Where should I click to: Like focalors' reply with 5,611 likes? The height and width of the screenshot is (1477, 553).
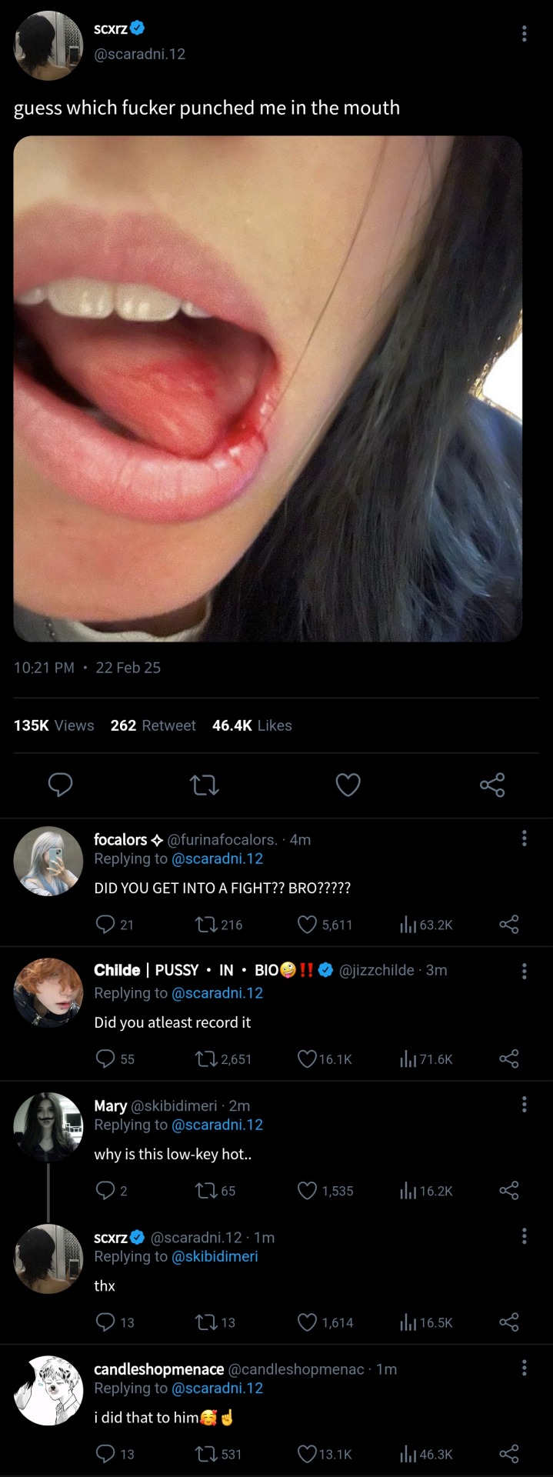(x=307, y=924)
